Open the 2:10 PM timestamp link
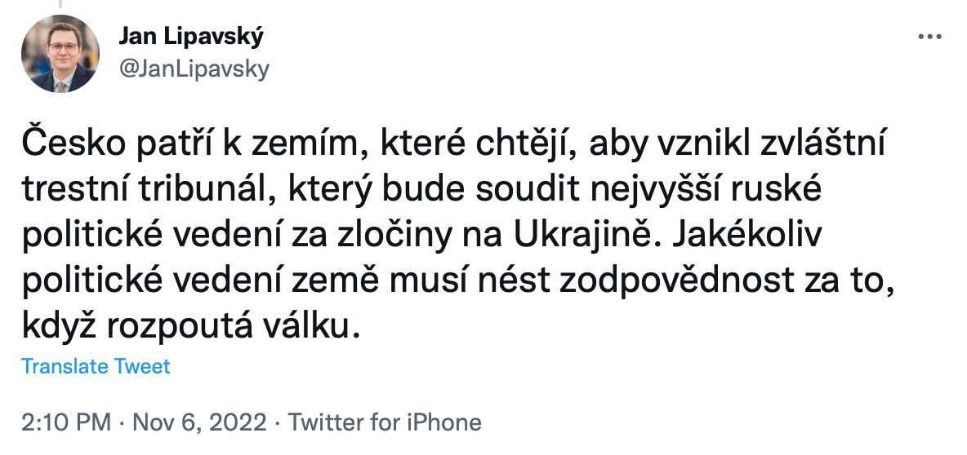Viewport: 967px width, 455px height. coord(65,422)
